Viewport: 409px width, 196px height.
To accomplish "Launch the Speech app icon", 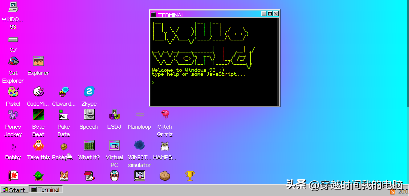I will tap(89, 115).
